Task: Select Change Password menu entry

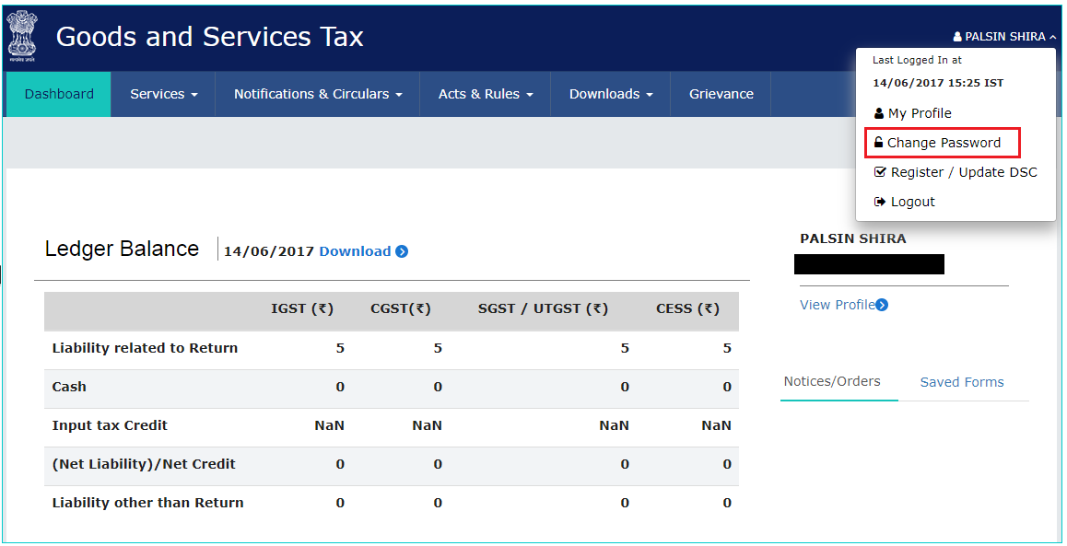Action: pos(942,143)
